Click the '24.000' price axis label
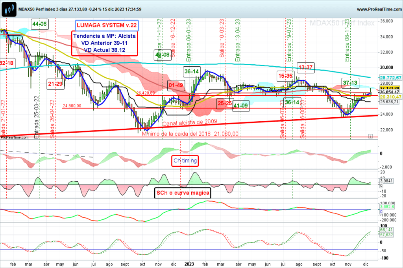Screen dimensions: 403x268 386,114
